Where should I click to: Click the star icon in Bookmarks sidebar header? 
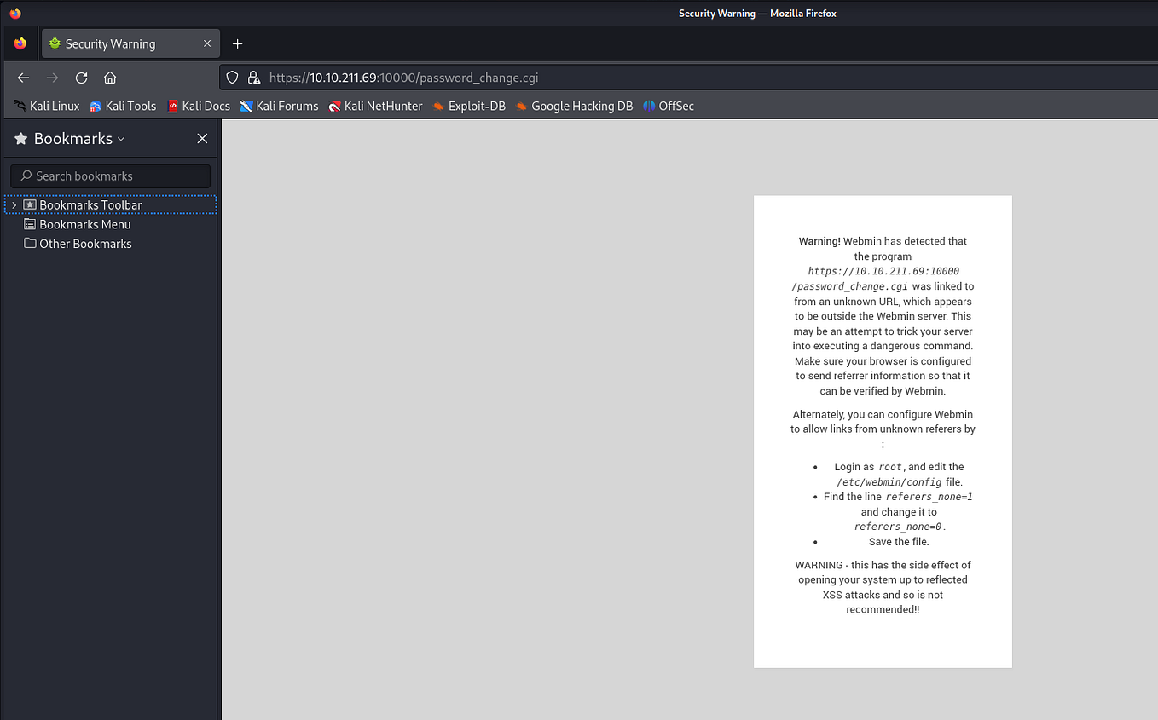[x=19, y=138]
